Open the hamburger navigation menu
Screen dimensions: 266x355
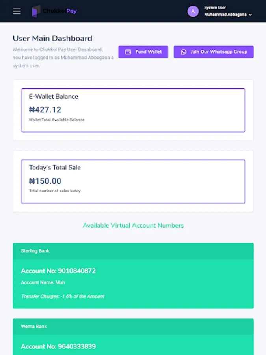click(x=17, y=11)
